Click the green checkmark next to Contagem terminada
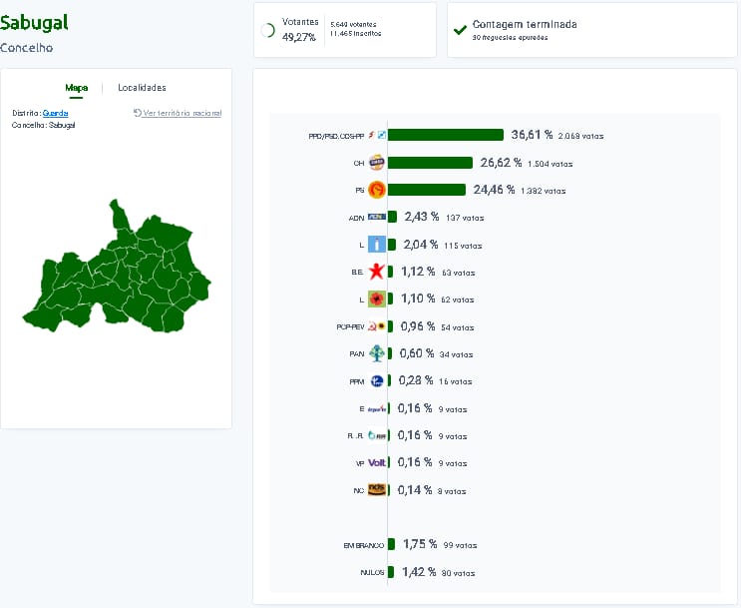This screenshot has width=741, height=608. [x=460, y=30]
